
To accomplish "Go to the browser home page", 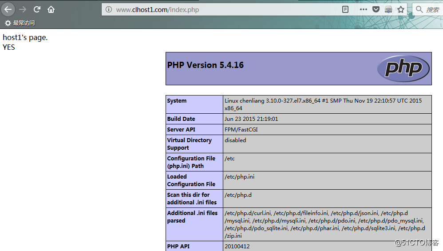I will pos(51,10).
